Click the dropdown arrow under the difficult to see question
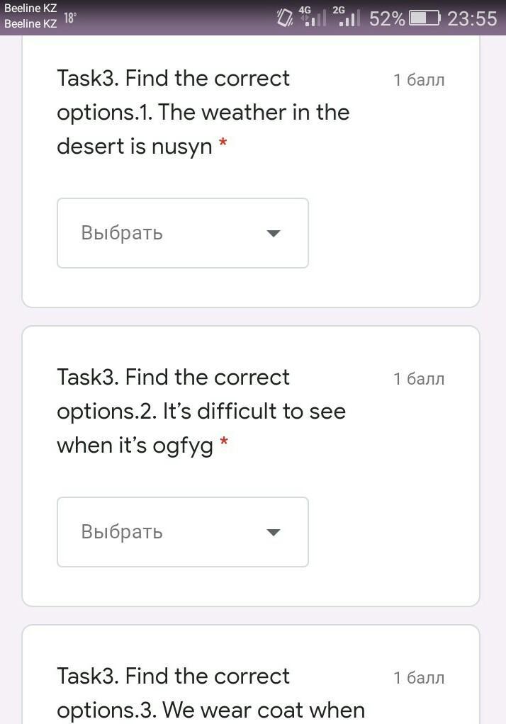 (274, 532)
